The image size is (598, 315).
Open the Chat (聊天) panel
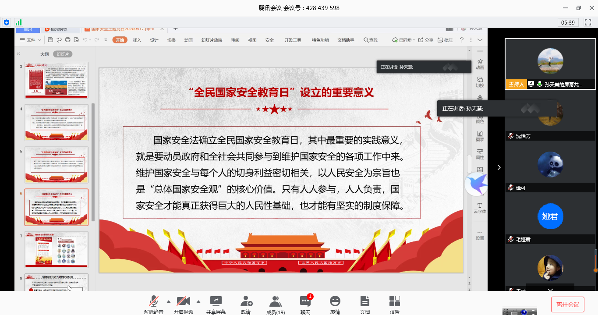pyautogui.click(x=305, y=301)
